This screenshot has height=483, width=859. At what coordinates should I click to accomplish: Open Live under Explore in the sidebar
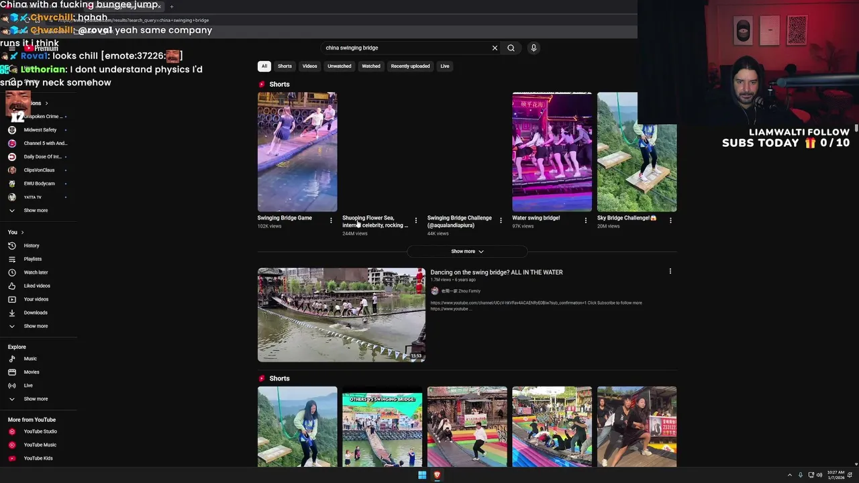(x=28, y=386)
